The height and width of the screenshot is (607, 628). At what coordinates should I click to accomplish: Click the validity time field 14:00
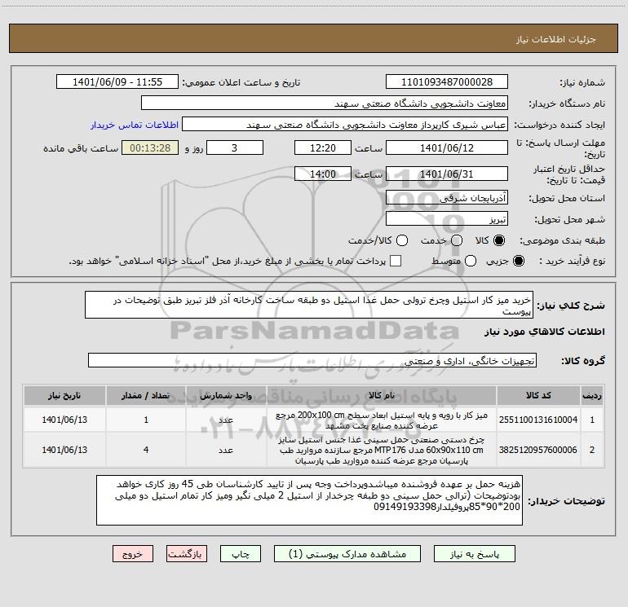pyautogui.click(x=323, y=174)
